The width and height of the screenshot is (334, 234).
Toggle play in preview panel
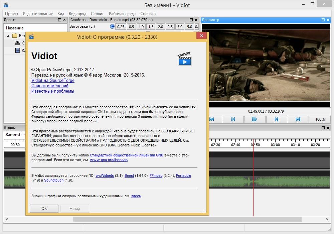[255, 119]
